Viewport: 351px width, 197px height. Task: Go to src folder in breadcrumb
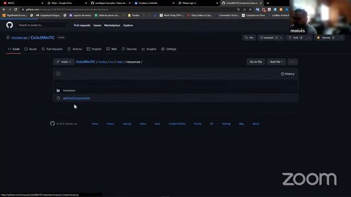(111, 62)
